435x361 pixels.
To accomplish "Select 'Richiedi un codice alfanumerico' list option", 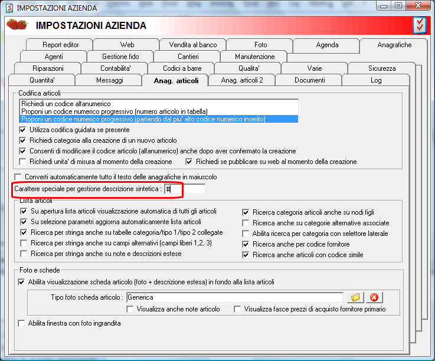I will 159,104.
